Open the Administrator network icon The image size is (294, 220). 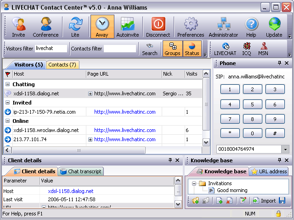pyautogui.click(x=223, y=27)
